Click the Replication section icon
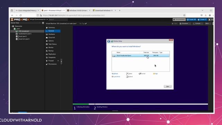The width and height of the screenshot is (222, 125). [x=47, y=54]
